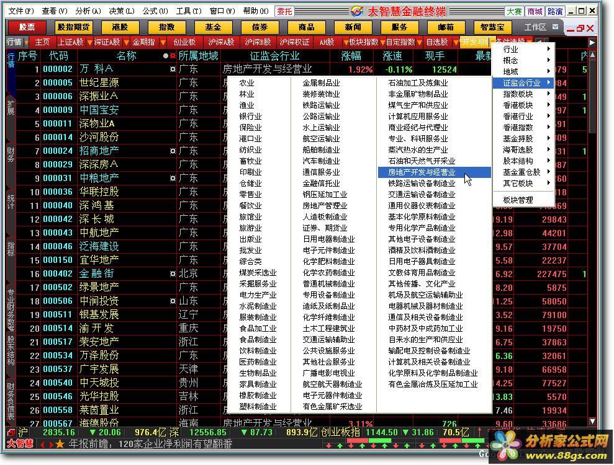Viewport: 614px width, 465px height.
Task: Click the vertical scrollbar down arrow
Action: pyautogui.click(x=592, y=421)
